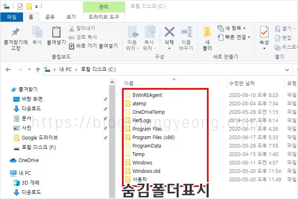298x199 pixels.
Task: Open the New item (새 항목) dropdown
Action: pyautogui.click(x=232, y=29)
